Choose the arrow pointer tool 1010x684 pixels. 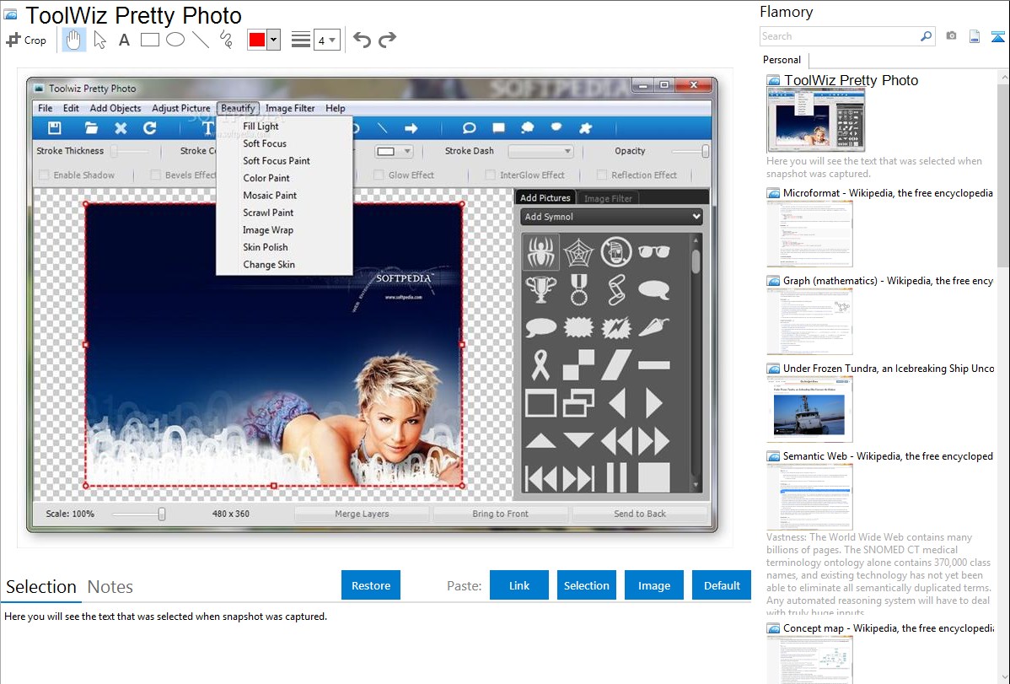pos(99,40)
